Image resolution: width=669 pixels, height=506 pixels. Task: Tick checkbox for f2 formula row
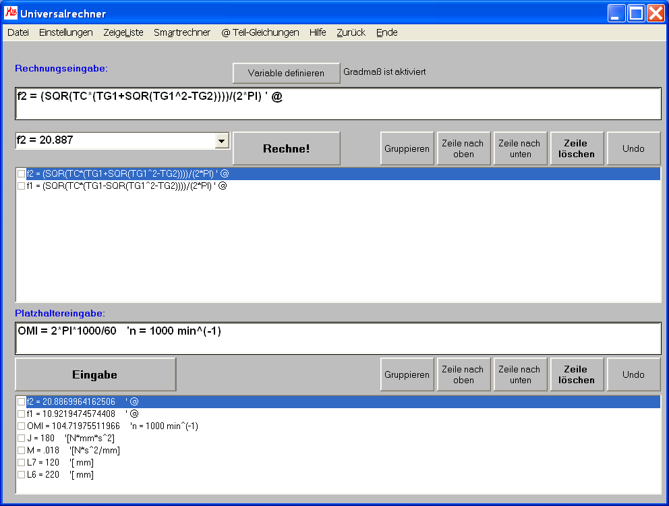(x=21, y=174)
